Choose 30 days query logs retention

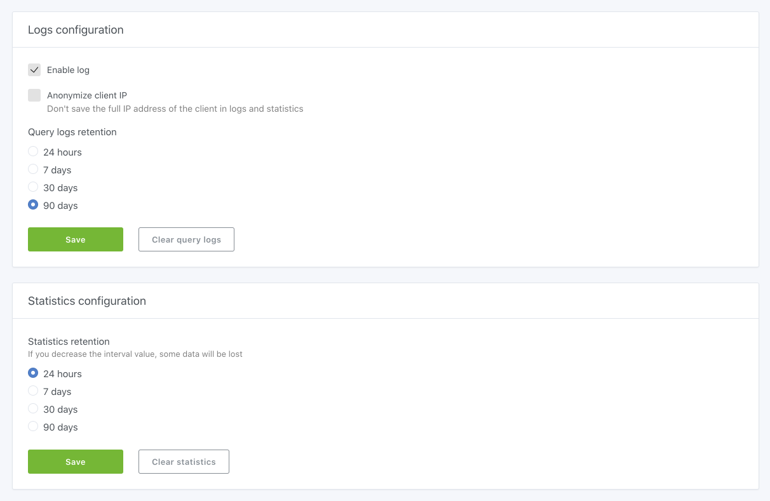click(x=34, y=187)
